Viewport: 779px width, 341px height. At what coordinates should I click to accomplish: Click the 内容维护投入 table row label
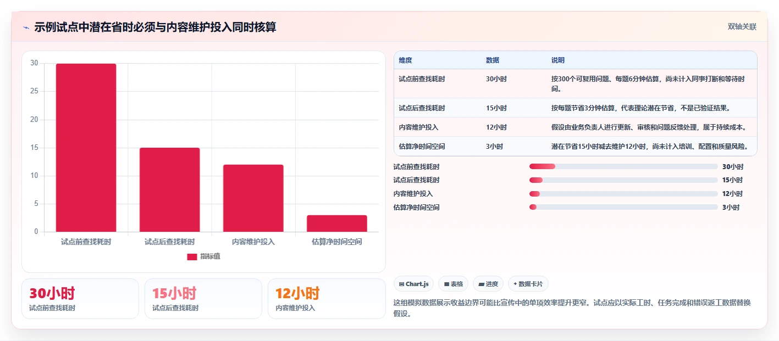[x=419, y=127]
